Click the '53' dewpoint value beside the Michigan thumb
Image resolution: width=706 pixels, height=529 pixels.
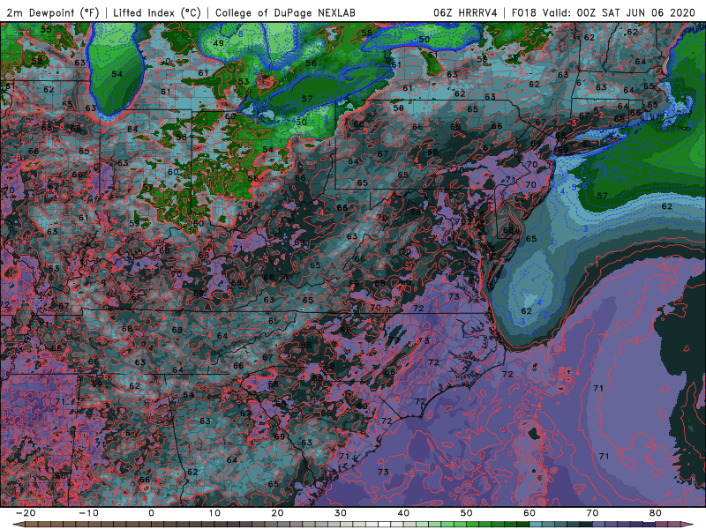tap(244, 81)
